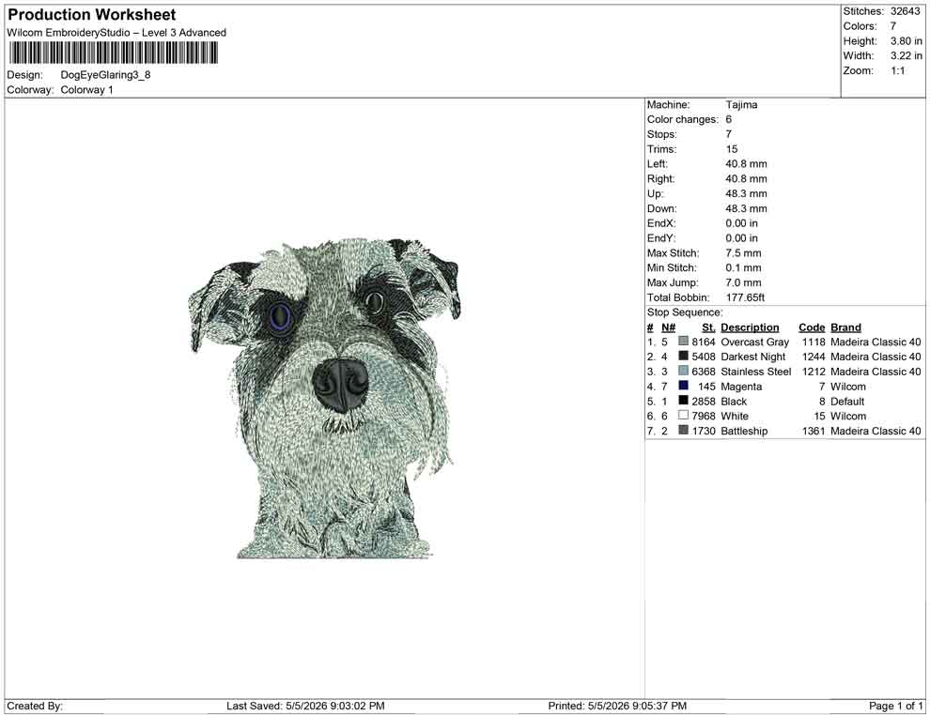Screen dimensions: 930x715
Task: Click stitch count '5408' in stop sequence
Action: pyautogui.click(x=704, y=357)
